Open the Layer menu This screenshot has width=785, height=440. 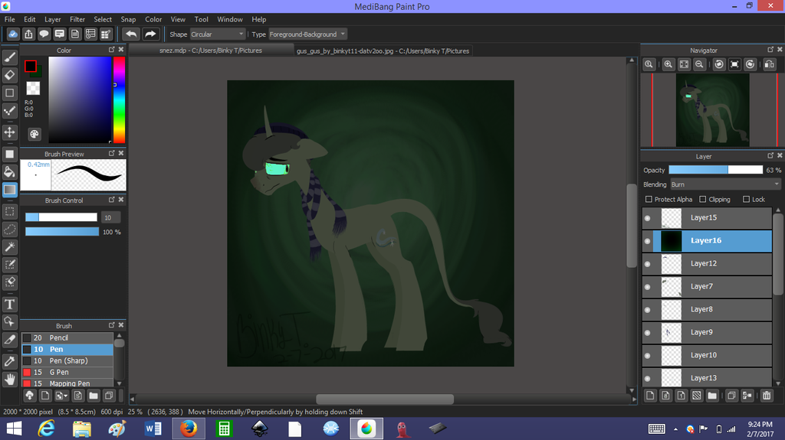53,19
